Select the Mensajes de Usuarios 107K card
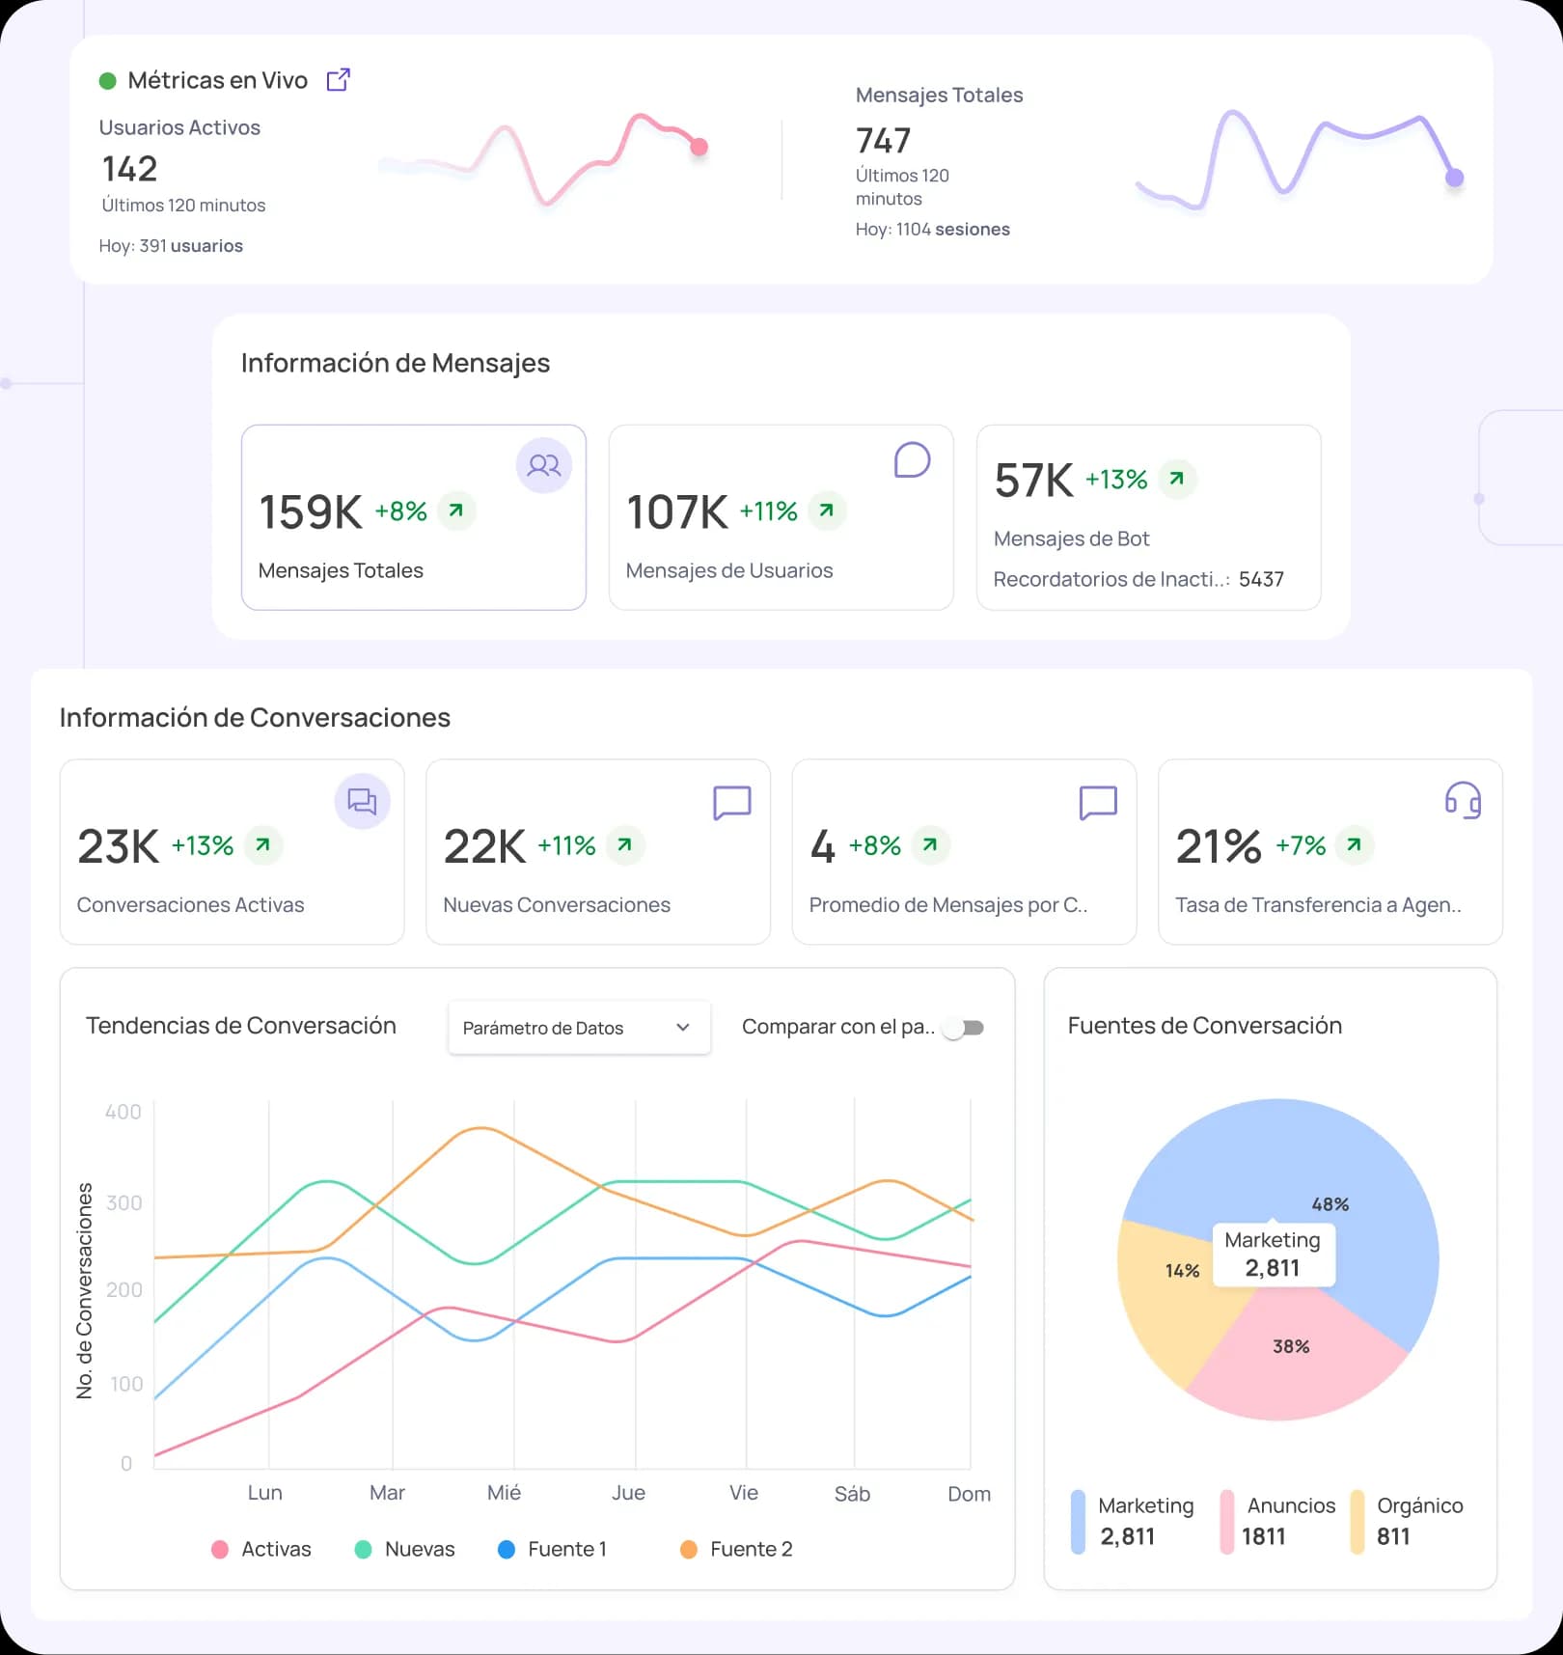The image size is (1563, 1655). coord(781,517)
